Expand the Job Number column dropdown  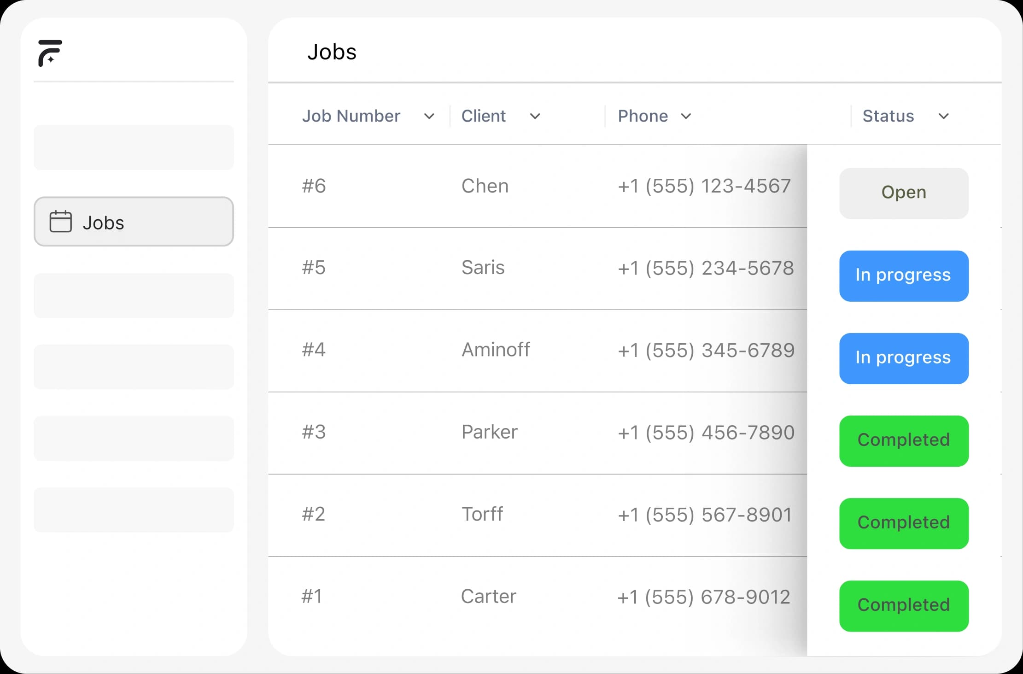point(429,116)
